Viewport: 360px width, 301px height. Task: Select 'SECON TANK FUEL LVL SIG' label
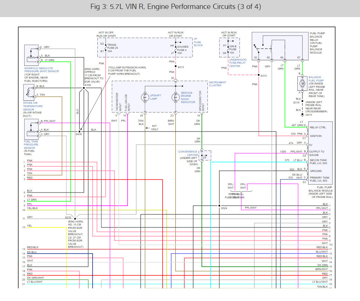pyautogui.click(x=318, y=161)
